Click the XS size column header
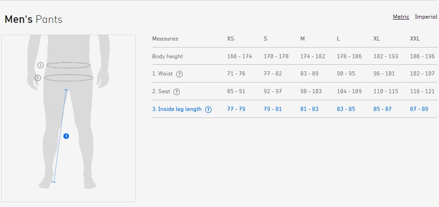This screenshot has height=207, width=439. point(230,39)
